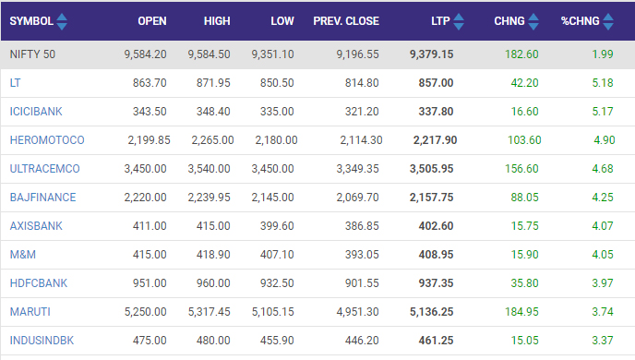Select the ULTRACEMCO symbol link

tap(44, 169)
